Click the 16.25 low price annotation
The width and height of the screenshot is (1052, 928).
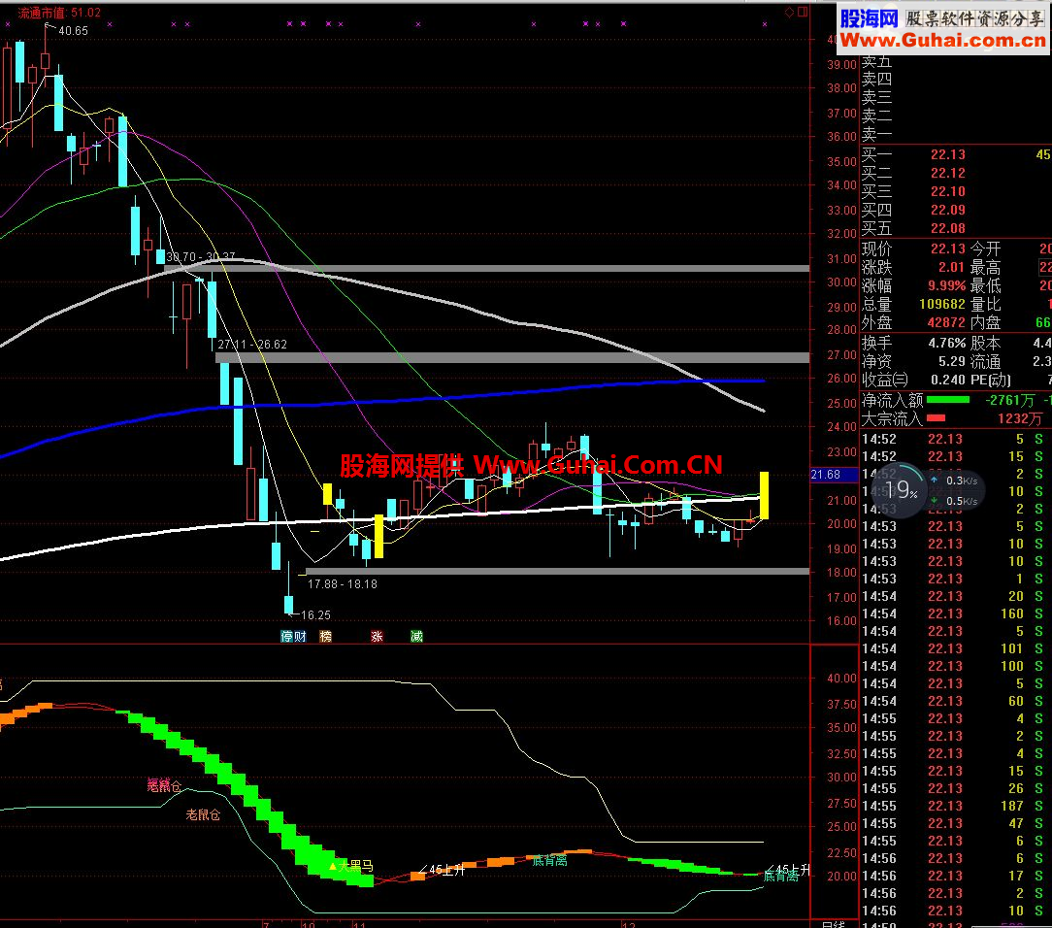pos(315,615)
